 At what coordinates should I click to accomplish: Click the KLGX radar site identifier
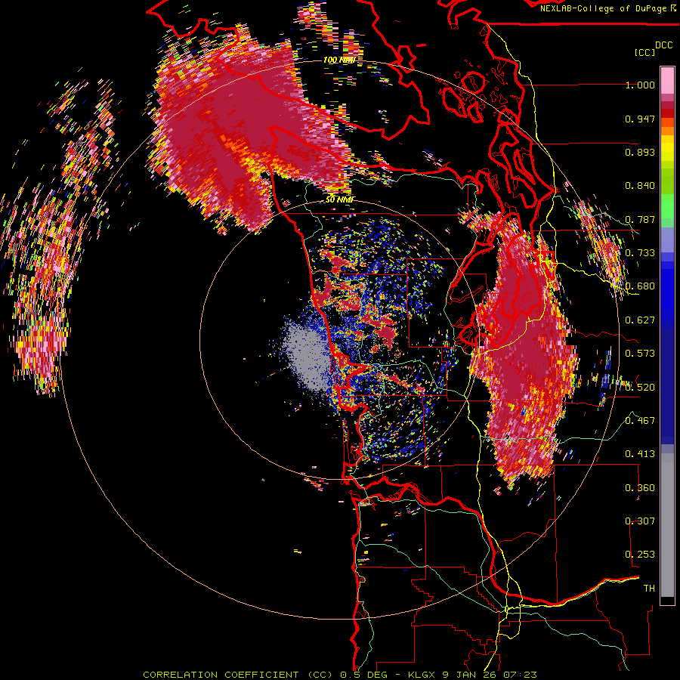click(x=422, y=675)
